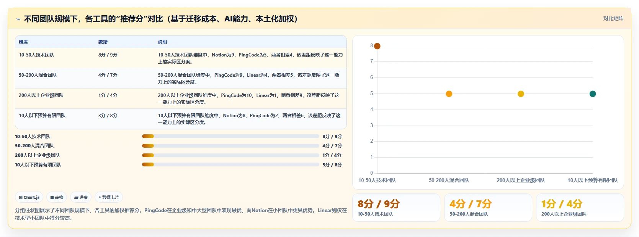Click table cell 200人以上企业级团队
Image resolution: width=639 pixels, height=237 pixels.
tap(41, 95)
